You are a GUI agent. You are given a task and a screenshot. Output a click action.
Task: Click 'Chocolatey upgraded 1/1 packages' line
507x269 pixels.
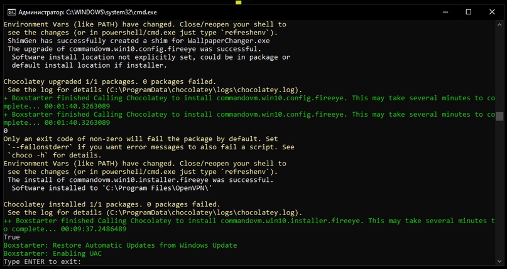pyautogui.click(x=110, y=82)
